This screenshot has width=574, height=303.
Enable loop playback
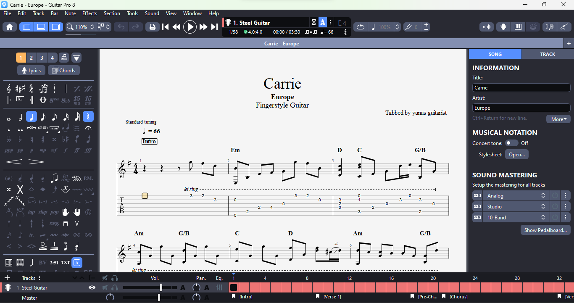coord(361,27)
